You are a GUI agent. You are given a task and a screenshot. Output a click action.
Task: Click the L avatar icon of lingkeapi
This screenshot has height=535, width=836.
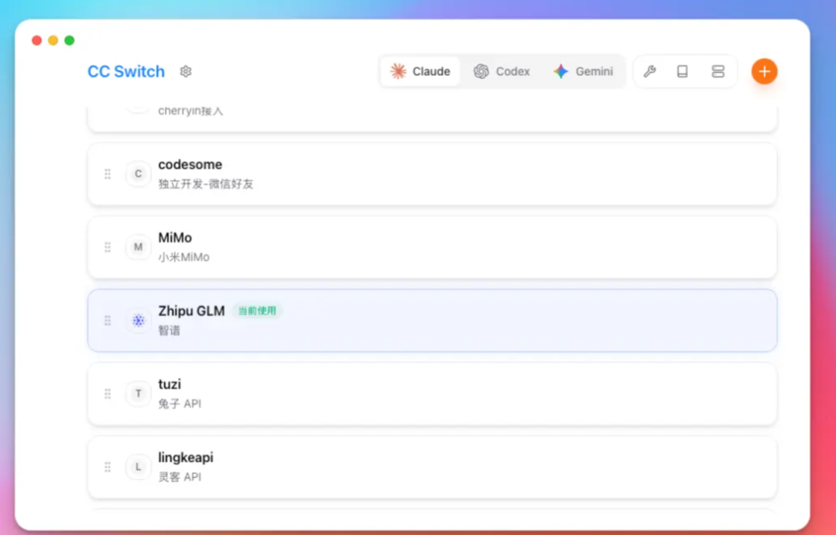pos(138,467)
